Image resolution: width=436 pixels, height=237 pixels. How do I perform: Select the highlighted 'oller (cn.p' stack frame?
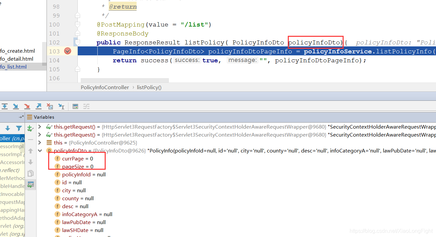(12, 139)
